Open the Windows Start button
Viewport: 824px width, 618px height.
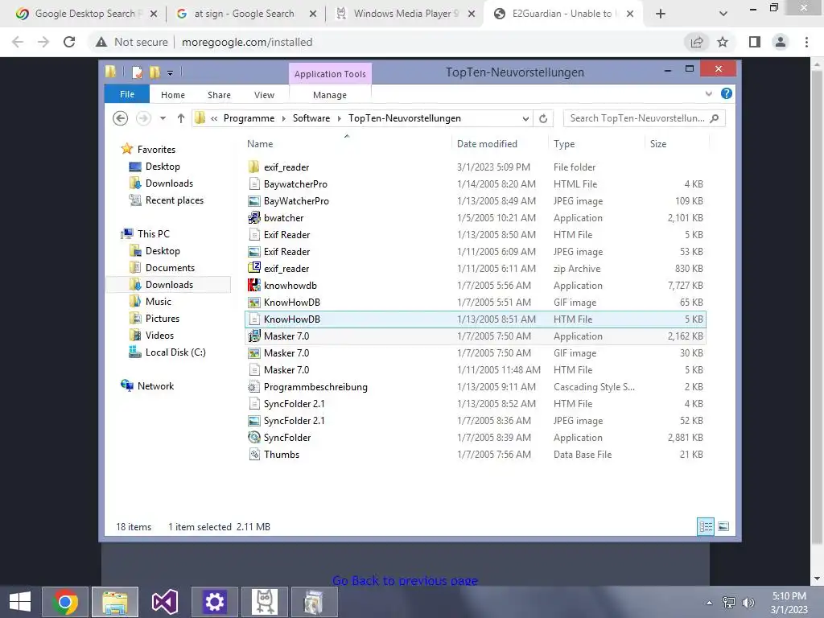coord(20,602)
